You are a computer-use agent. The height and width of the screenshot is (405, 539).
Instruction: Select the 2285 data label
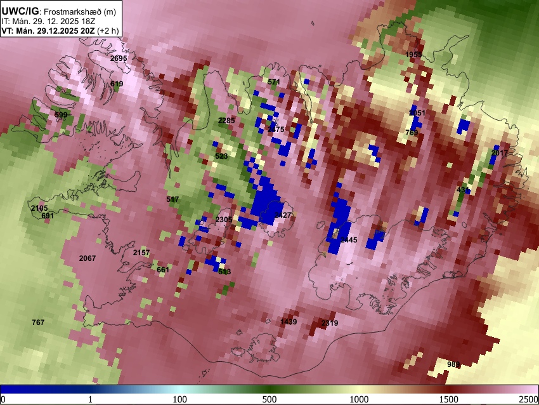226,121
